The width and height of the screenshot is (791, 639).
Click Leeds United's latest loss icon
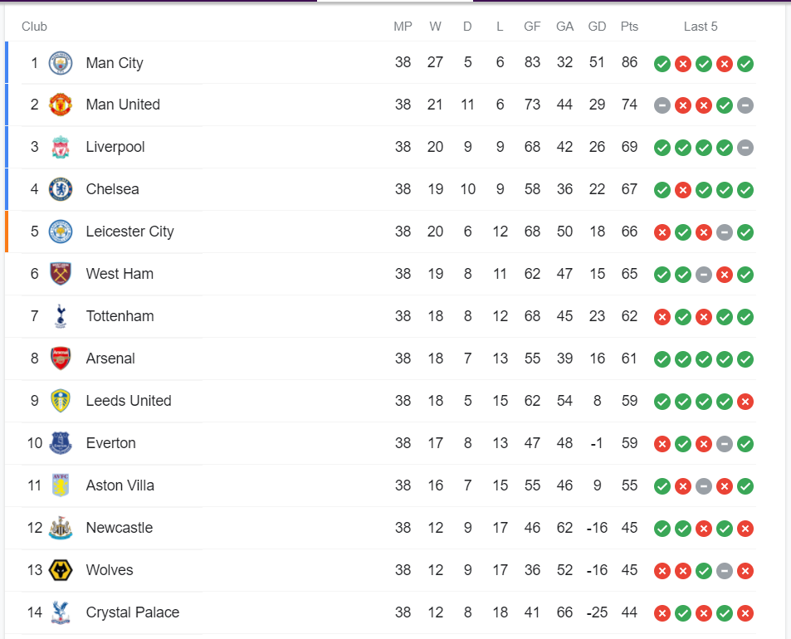(x=745, y=402)
